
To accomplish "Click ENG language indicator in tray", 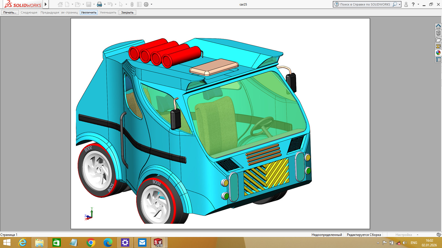I will [x=414, y=243].
